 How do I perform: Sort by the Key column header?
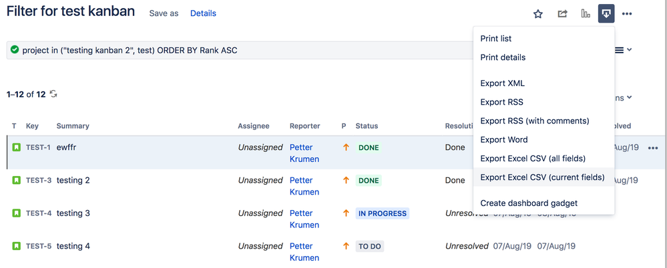(x=32, y=126)
